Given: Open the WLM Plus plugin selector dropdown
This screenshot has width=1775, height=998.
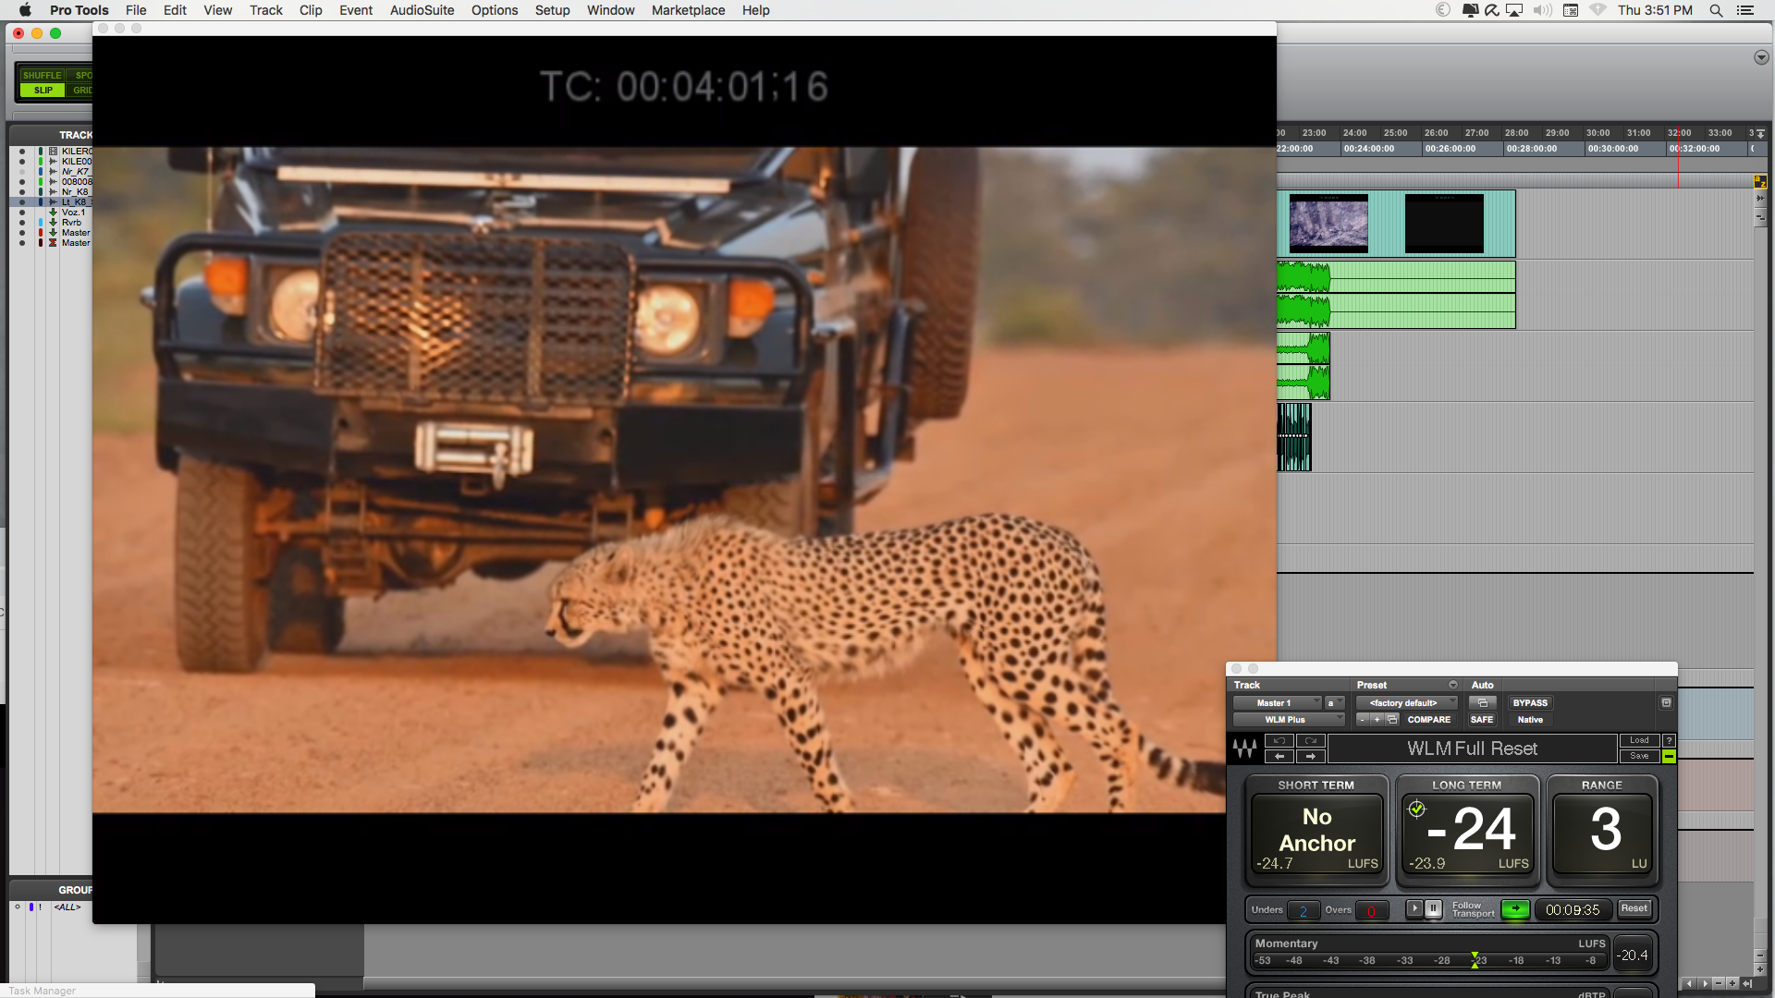Looking at the screenshot, I should click(1289, 720).
